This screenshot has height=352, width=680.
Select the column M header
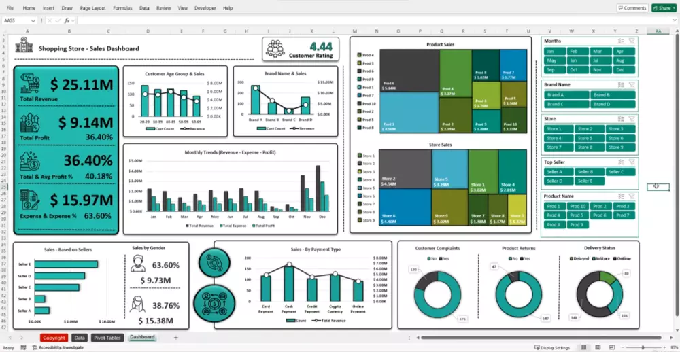[x=355, y=31]
